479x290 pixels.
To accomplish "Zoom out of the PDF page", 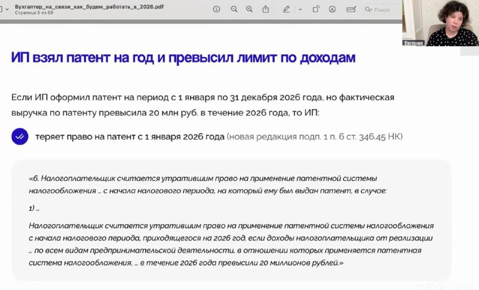I will pyautogui.click(x=234, y=9).
